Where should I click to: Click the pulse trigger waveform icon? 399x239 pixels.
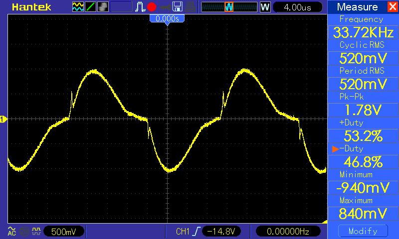[x=140, y=7]
